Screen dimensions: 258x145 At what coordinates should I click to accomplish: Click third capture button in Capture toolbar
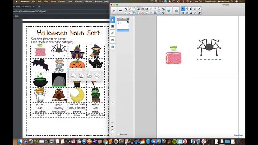click(x=89, y=76)
